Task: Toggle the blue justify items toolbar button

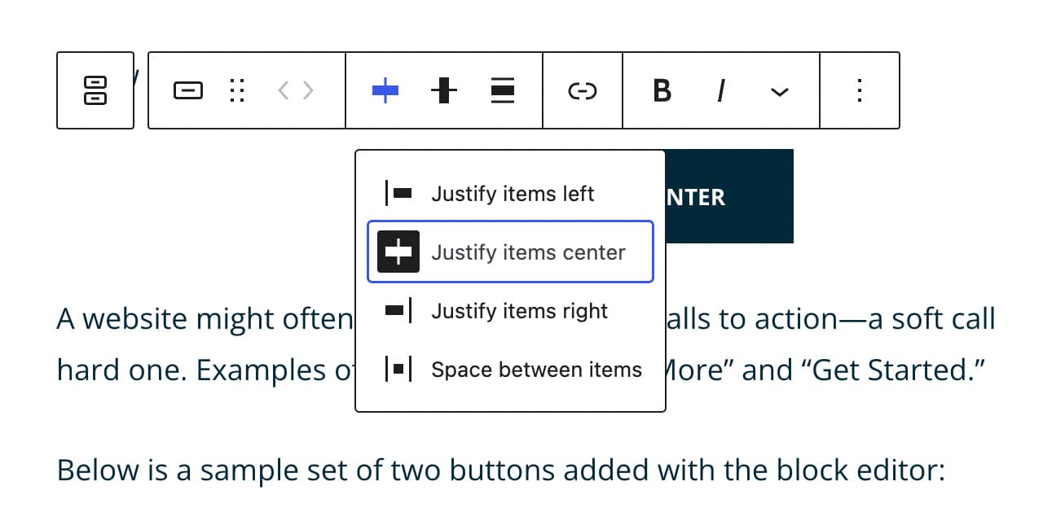Action: tap(385, 90)
